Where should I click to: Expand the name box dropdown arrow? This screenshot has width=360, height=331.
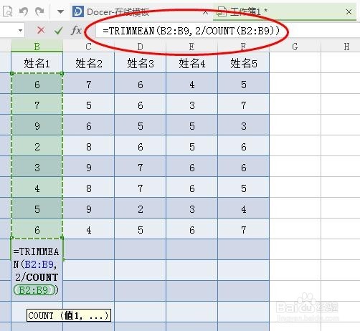20,30
